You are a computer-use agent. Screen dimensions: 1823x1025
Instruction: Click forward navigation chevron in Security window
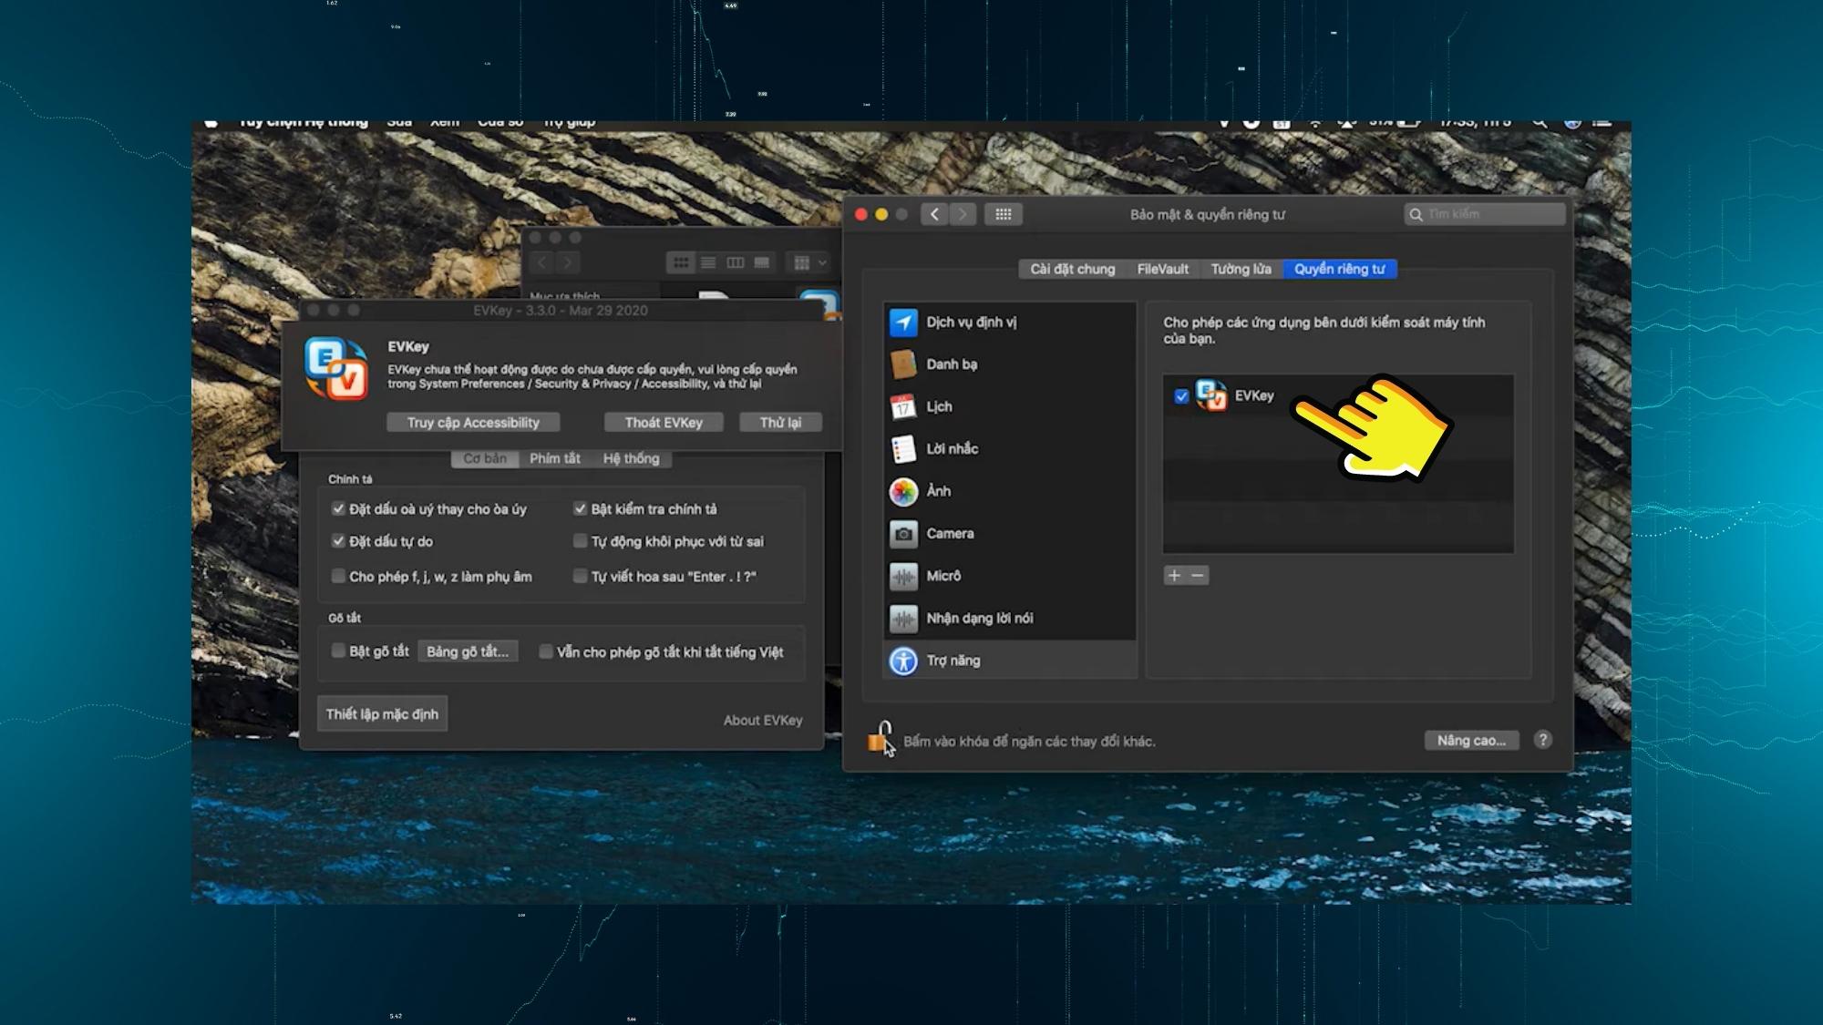coord(963,214)
